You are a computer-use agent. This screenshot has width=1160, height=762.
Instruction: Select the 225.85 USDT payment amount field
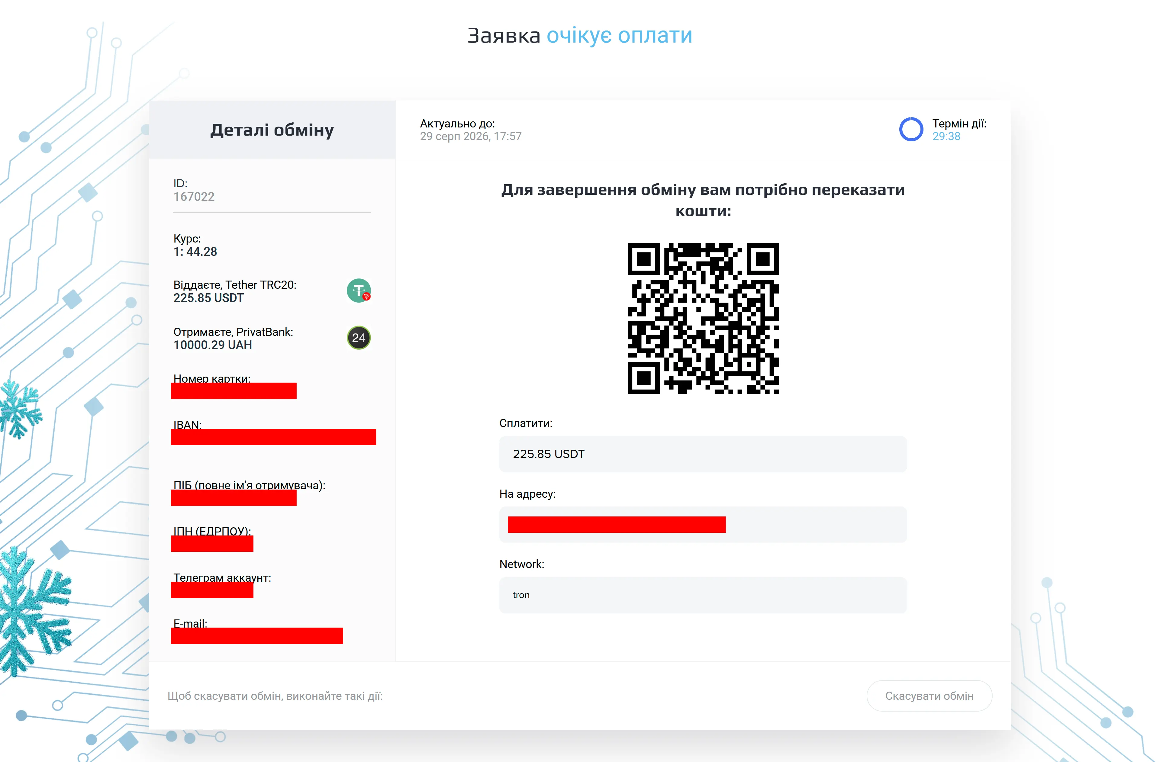(x=703, y=454)
